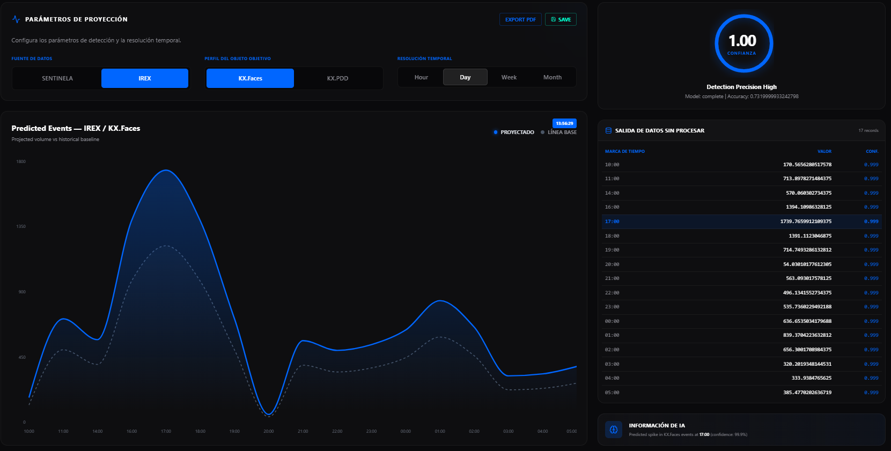Toggle the LÍNEA BASE legend series
Screen dimensions: 891x451
[559, 132]
